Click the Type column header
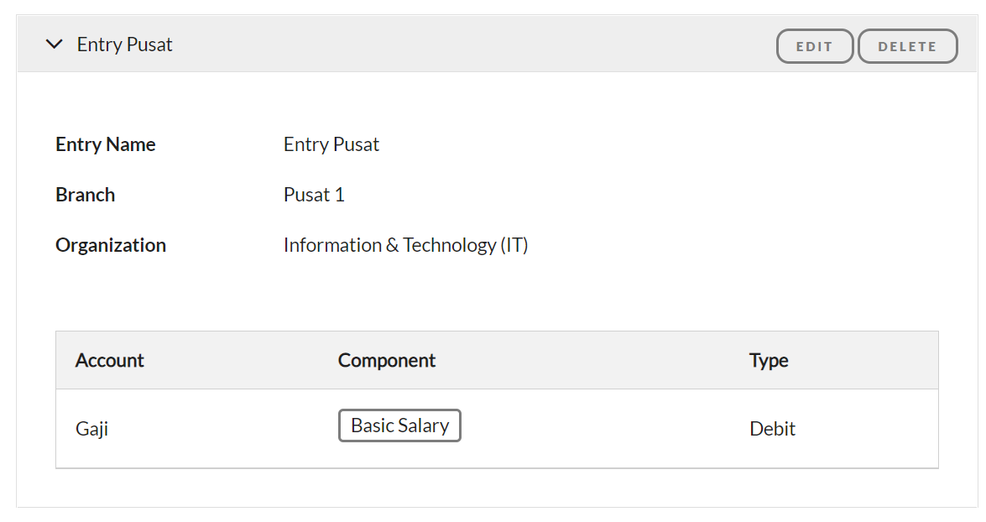Viewport: 986px width, 522px height. click(x=769, y=360)
